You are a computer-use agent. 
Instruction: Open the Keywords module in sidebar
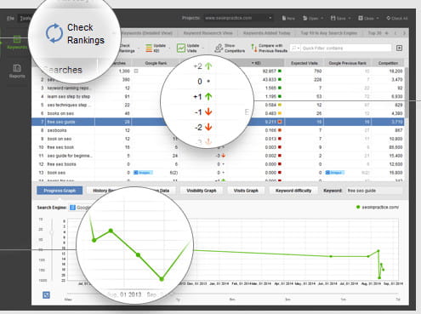coord(17,43)
